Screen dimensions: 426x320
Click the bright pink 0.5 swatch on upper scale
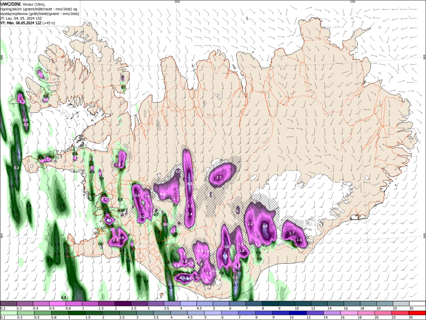pos(57,304)
